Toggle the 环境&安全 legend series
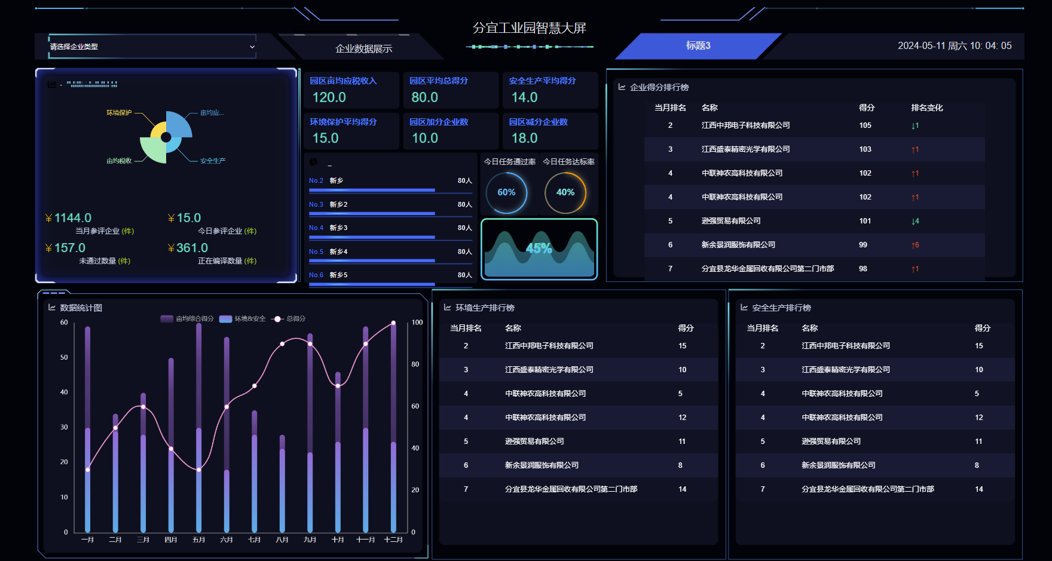This screenshot has width=1052, height=561. tap(242, 319)
